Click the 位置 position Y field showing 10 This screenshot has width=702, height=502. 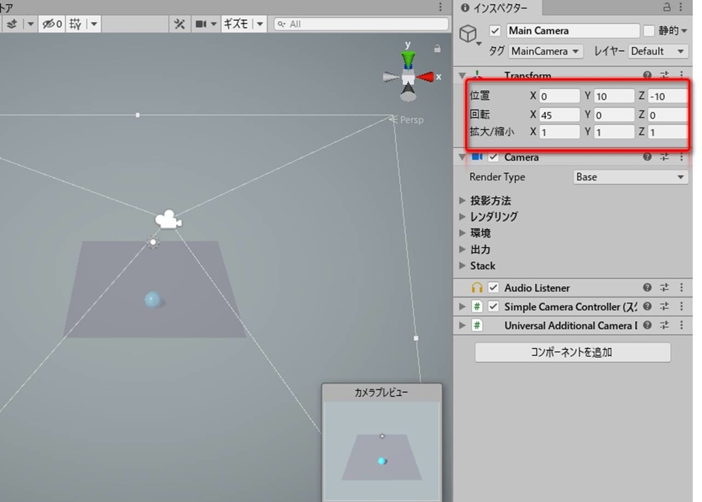tap(614, 97)
